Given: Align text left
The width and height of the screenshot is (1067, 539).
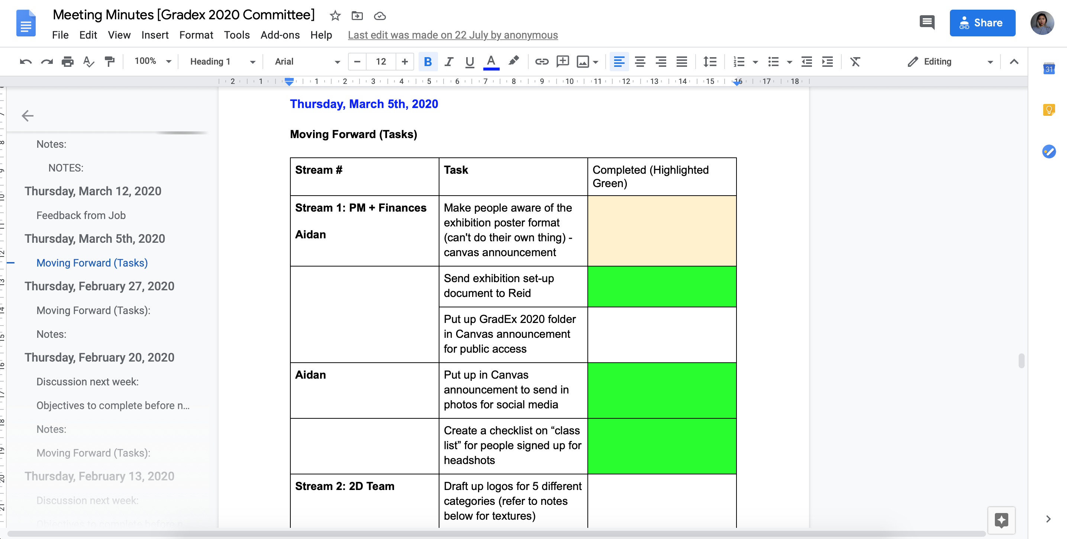Looking at the screenshot, I should (619, 62).
